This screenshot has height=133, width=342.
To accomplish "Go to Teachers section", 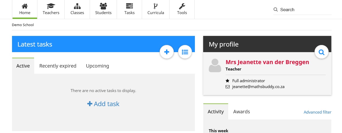I will coord(51,9).
